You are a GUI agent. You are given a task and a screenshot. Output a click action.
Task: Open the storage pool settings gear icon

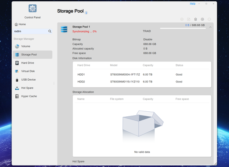click(x=202, y=19)
